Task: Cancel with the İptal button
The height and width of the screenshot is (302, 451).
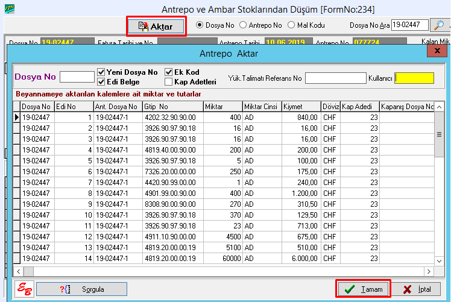Action: pyautogui.click(x=416, y=289)
